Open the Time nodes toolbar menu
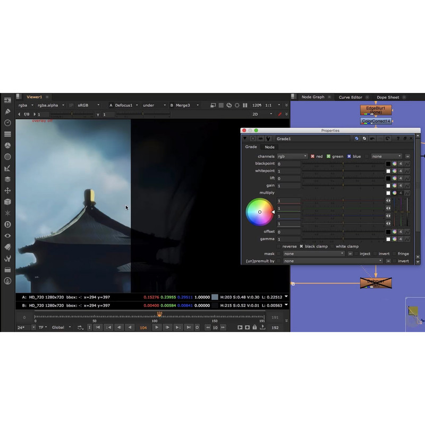425x425 pixels. click(x=7, y=123)
